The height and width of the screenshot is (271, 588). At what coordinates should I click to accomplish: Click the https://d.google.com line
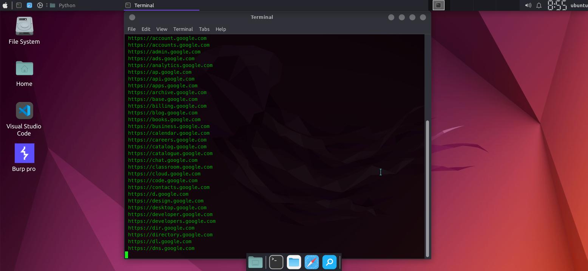(x=158, y=194)
